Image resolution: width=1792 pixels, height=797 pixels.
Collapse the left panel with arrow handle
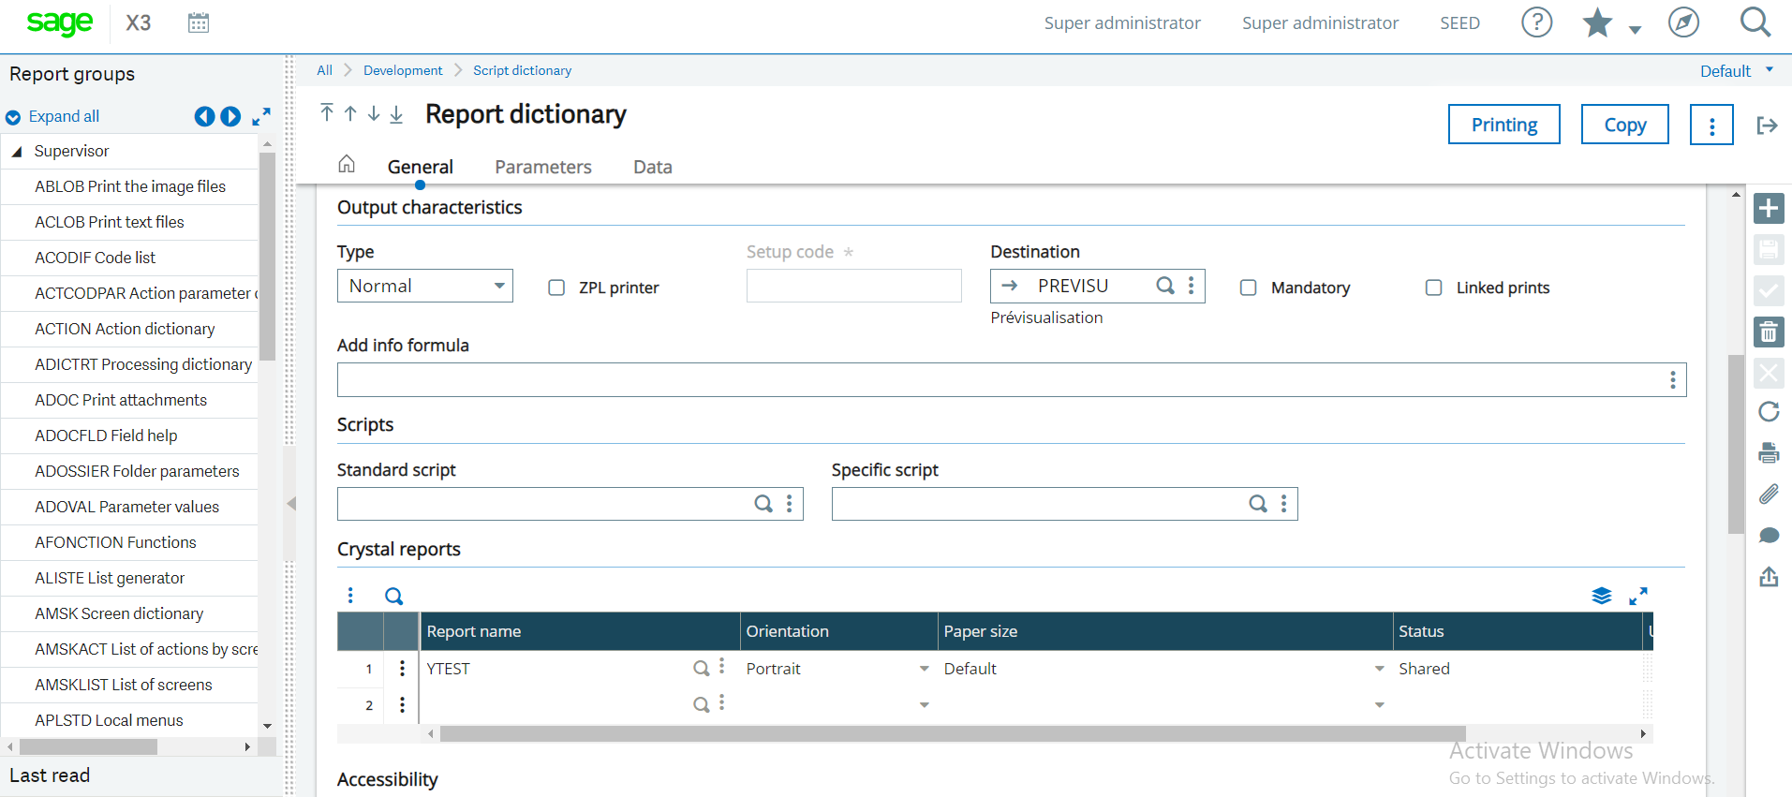(291, 504)
